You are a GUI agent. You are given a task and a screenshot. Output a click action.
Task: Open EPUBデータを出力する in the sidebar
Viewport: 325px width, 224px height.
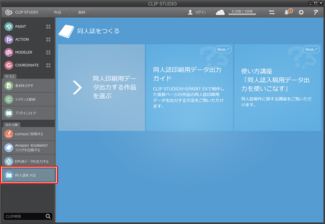coord(28,161)
